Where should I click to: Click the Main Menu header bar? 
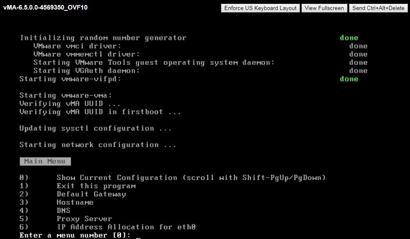pyautogui.click(x=45, y=161)
